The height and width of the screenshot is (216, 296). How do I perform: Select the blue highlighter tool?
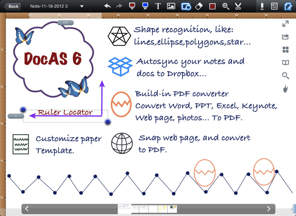[x=145, y=6]
